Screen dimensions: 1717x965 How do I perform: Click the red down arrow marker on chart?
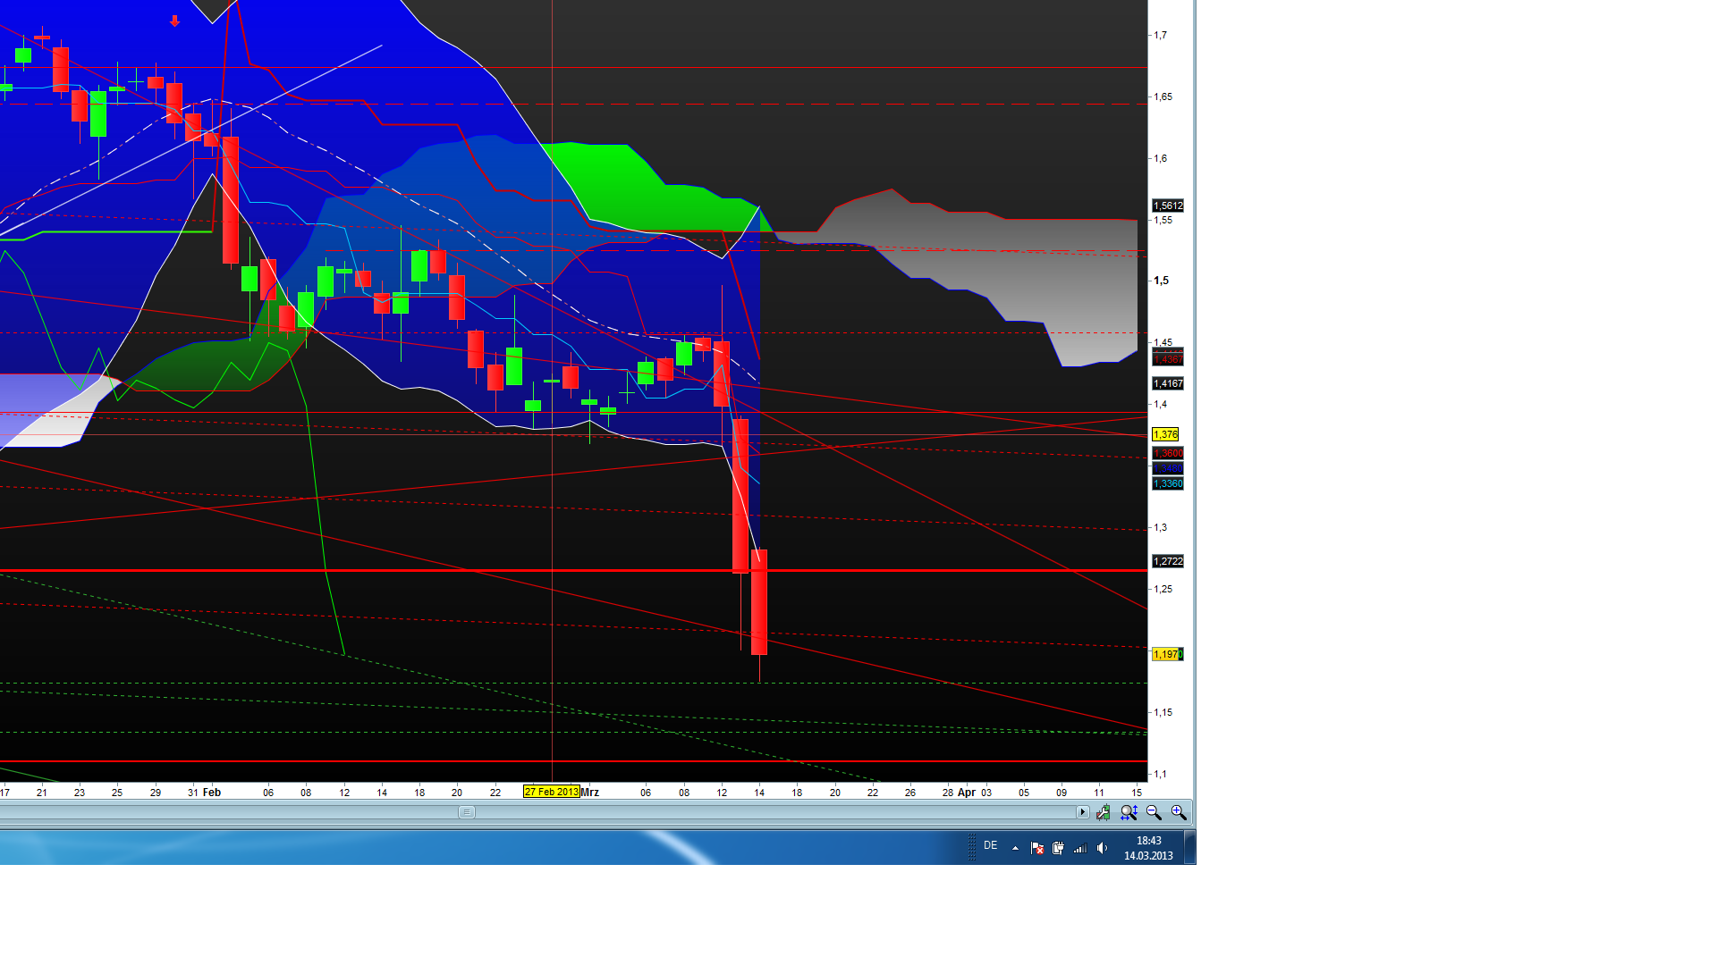click(x=174, y=21)
